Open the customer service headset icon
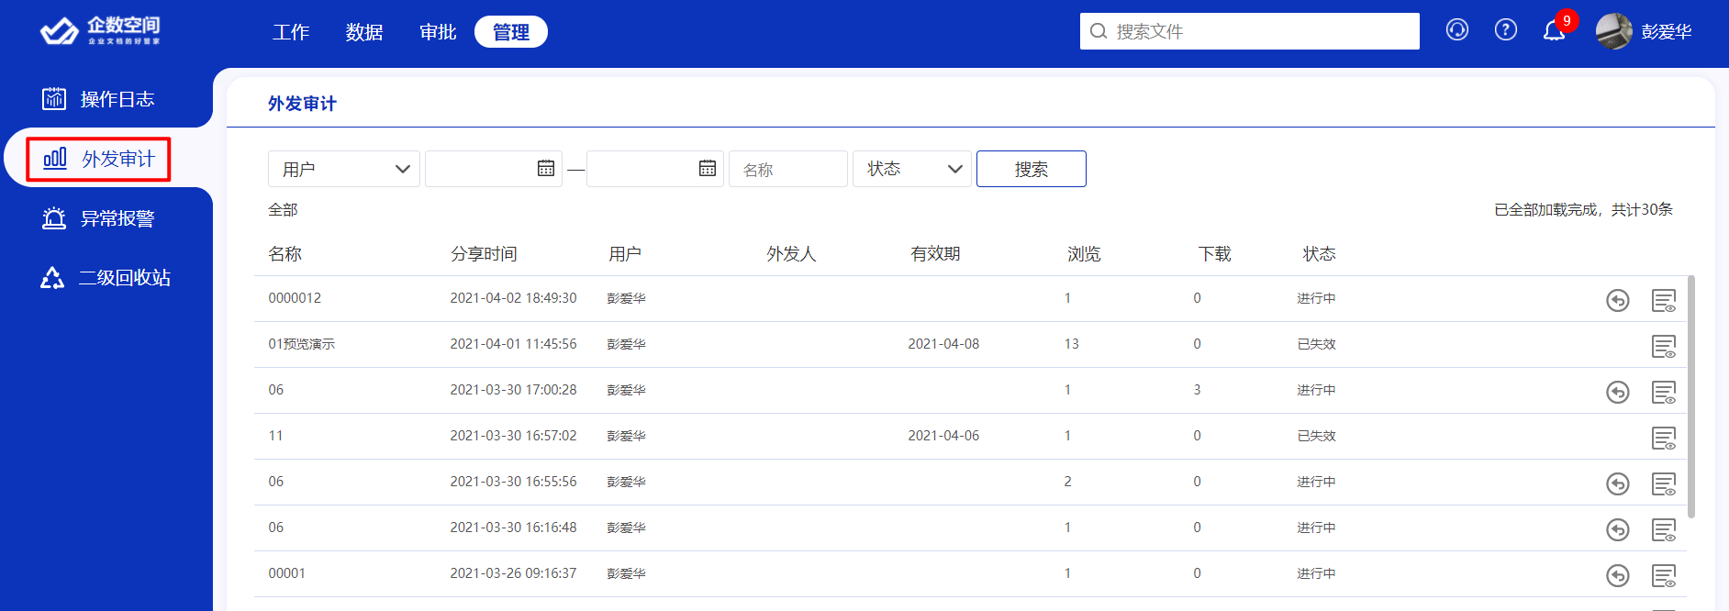Screen dimensions: 1729x611 coord(1457,30)
